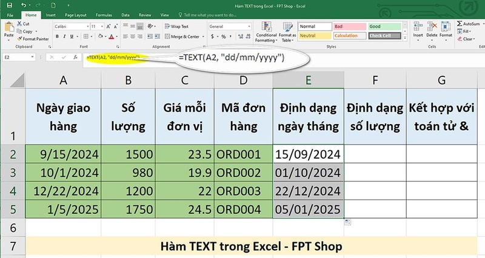Increase font size with the larger A icon
This screenshot has width=485, height=258.
tap(109, 27)
